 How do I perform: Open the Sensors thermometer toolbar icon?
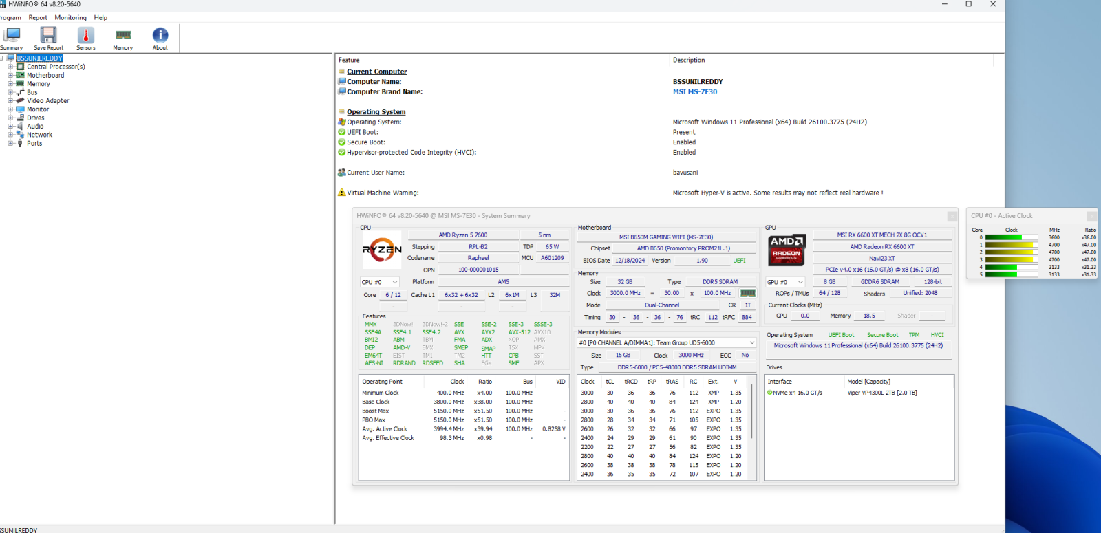[x=86, y=36]
